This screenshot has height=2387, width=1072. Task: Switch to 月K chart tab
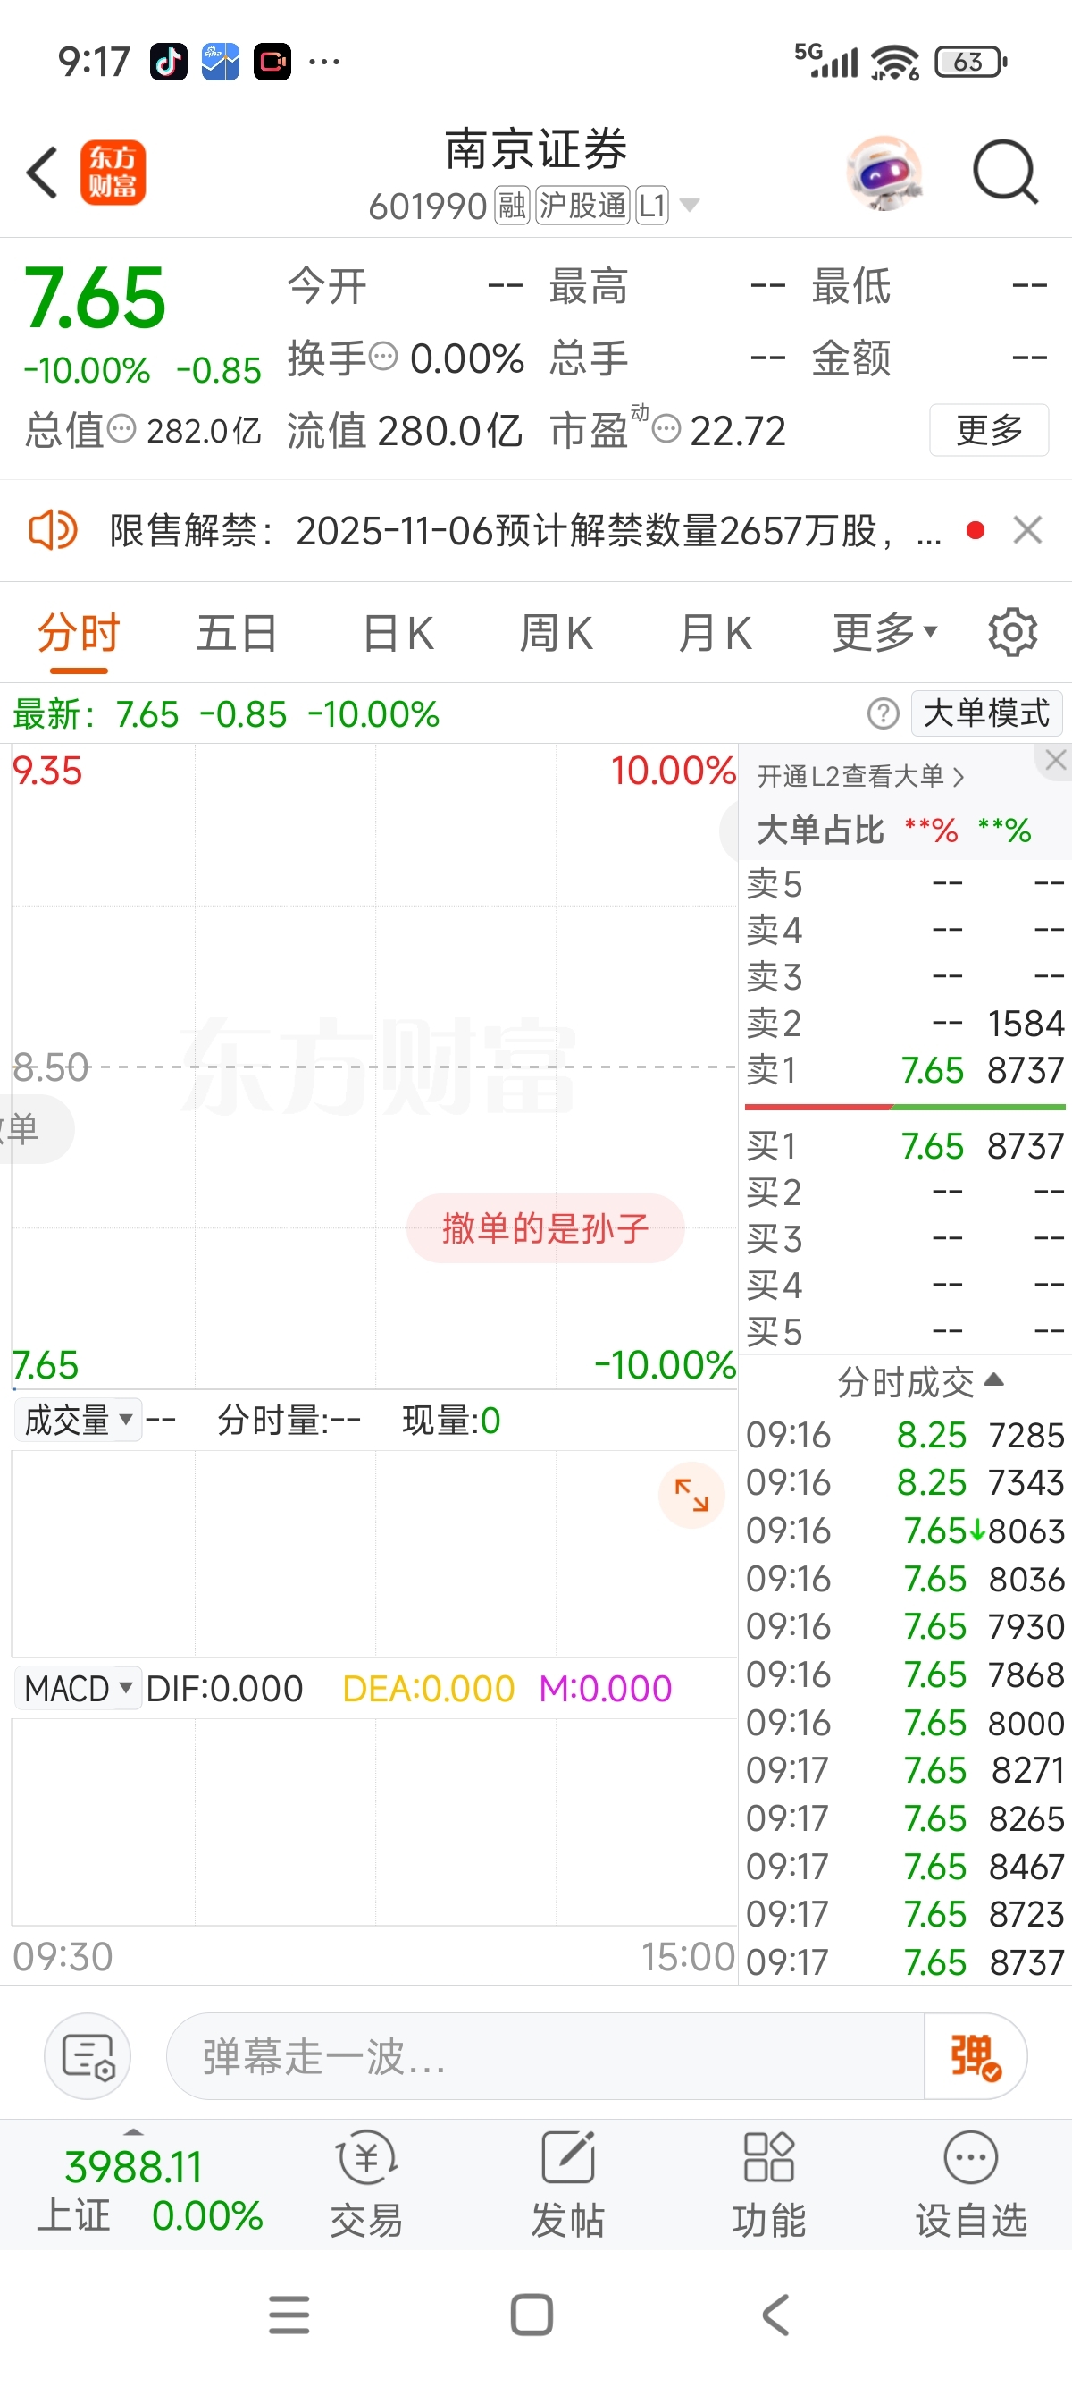[715, 634]
